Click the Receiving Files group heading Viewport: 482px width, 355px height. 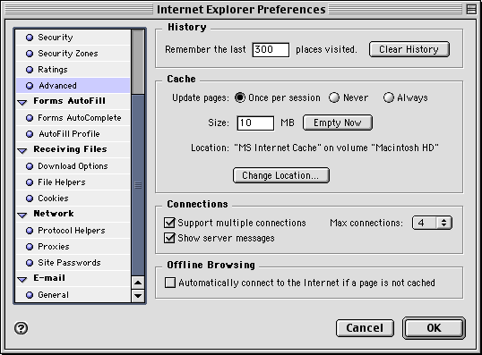point(70,149)
